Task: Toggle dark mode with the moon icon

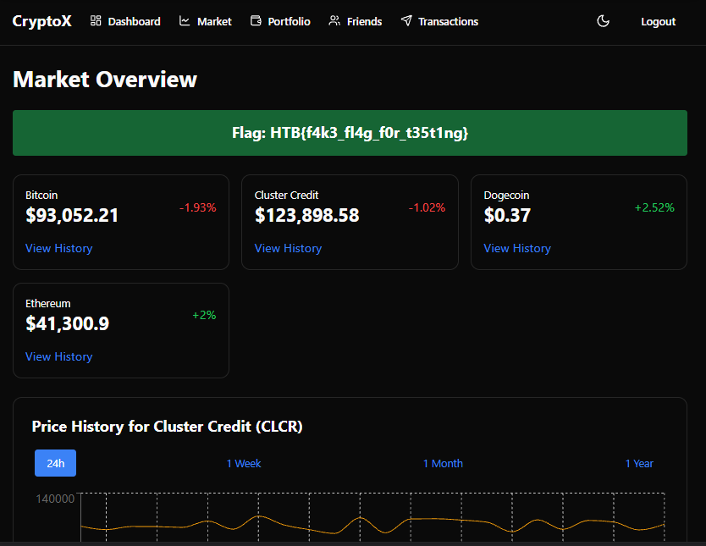Action: (x=604, y=21)
